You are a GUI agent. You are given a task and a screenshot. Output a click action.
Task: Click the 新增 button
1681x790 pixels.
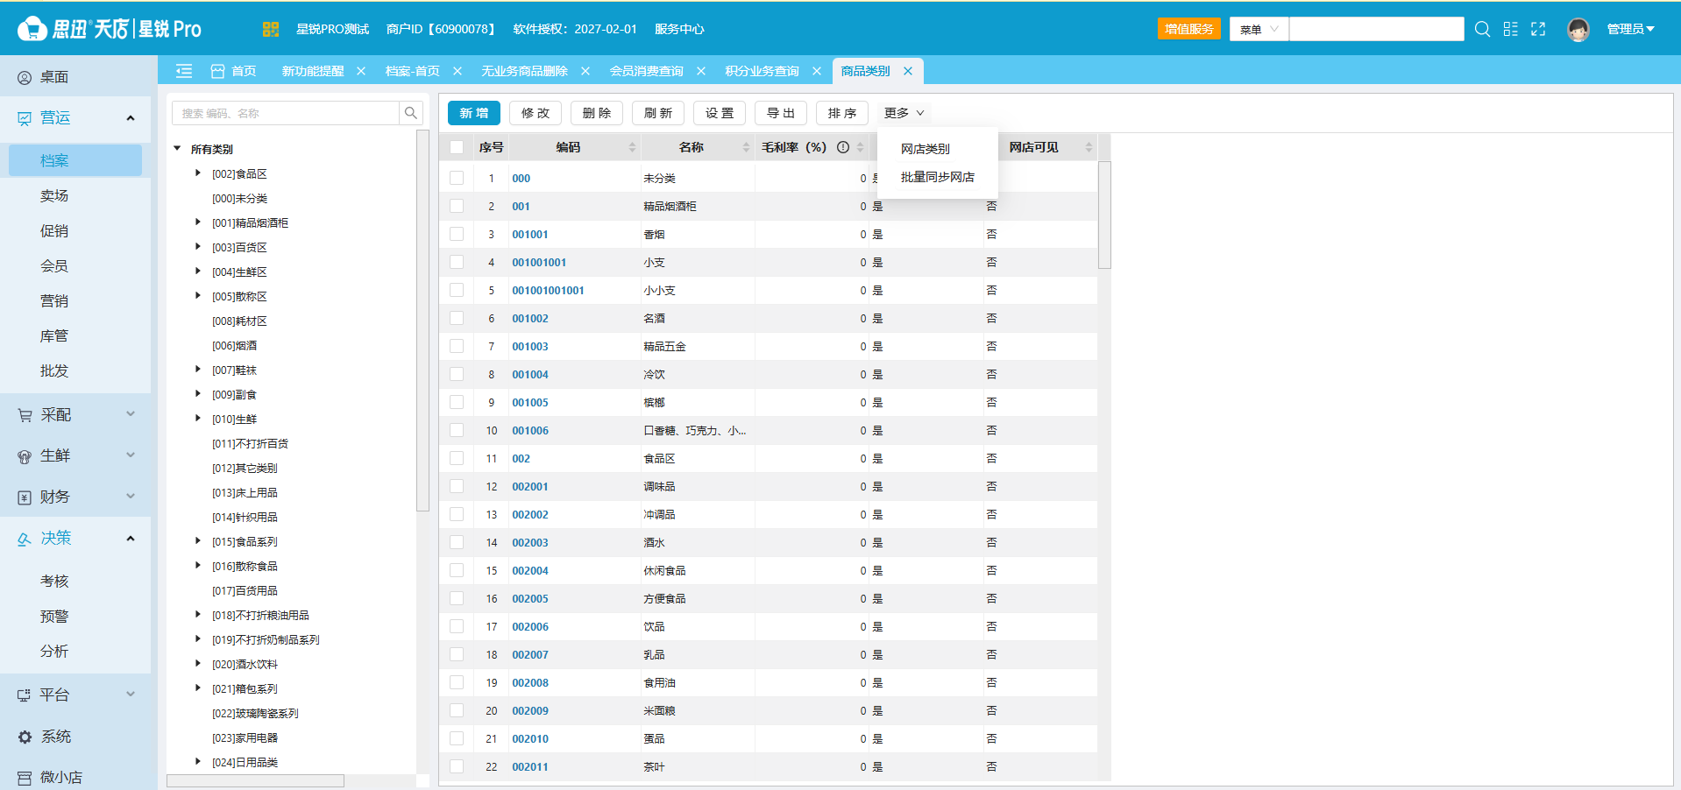pyautogui.click(x=474, y=113)
